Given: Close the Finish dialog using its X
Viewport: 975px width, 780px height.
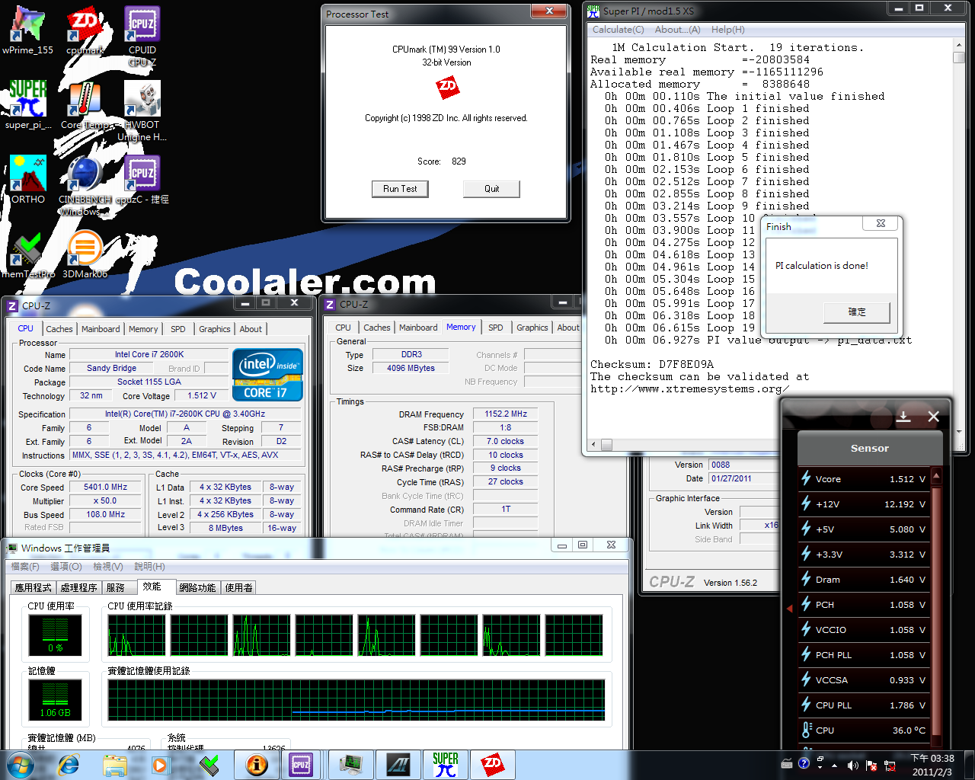Looking at the screenshot, I should [881, 223].
